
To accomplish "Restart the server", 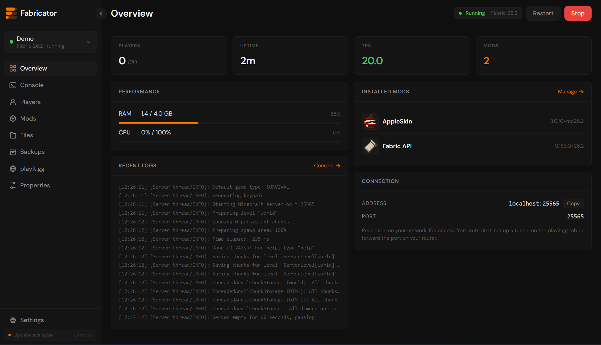I will [x=543, y=13].
